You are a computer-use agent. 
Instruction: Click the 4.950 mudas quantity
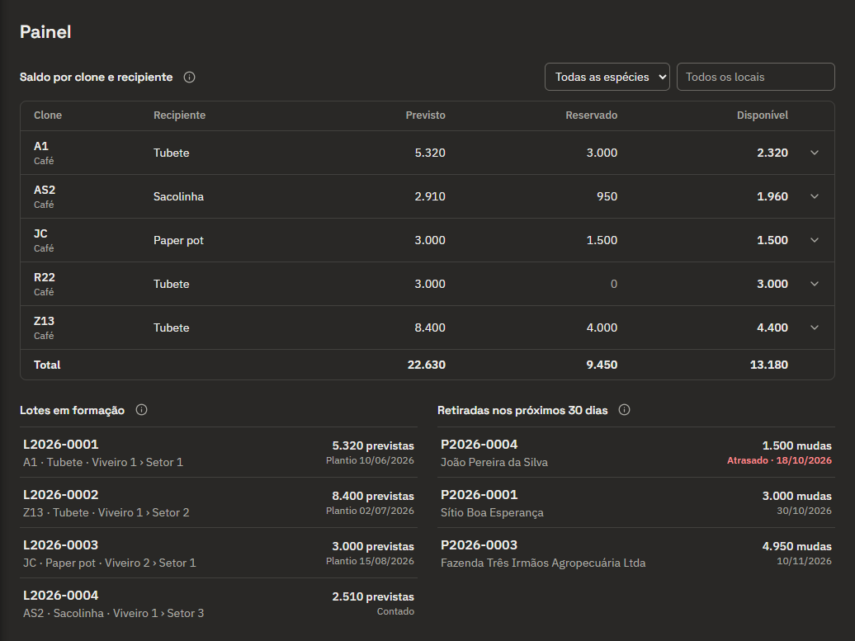point(796,546)
